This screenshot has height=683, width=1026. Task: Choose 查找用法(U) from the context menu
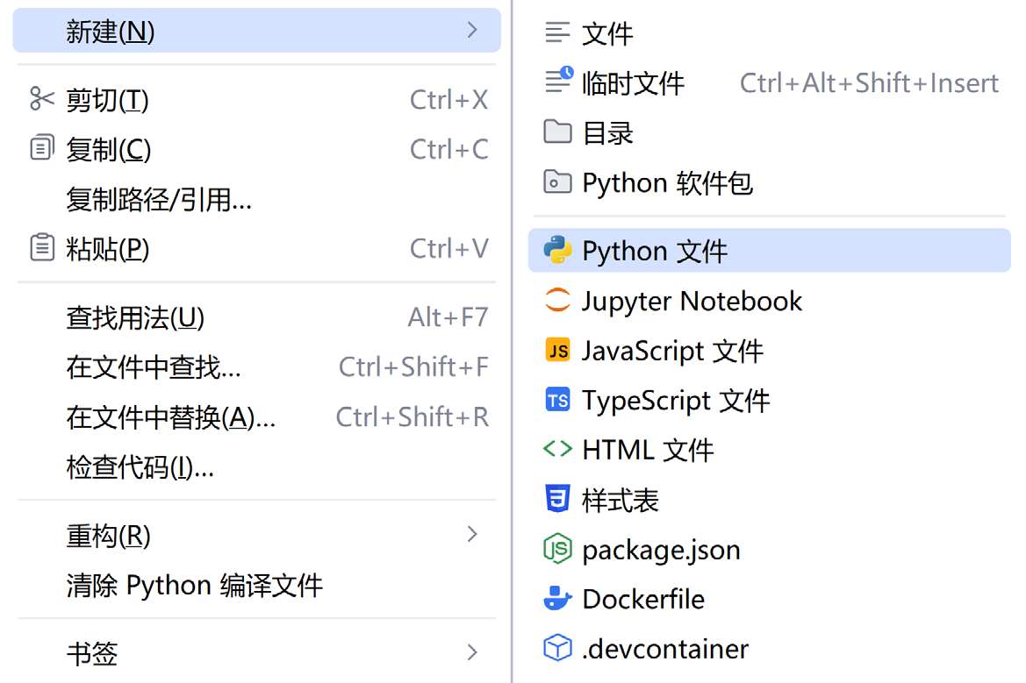coord(135,317)
